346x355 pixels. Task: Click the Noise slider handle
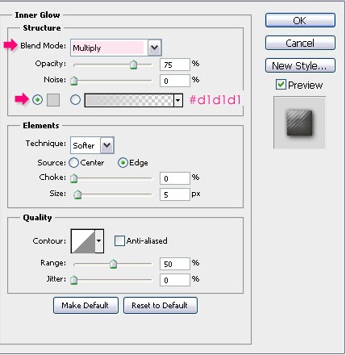73,81
